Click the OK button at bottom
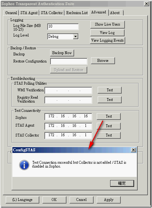152x208 pixels. 54,200
